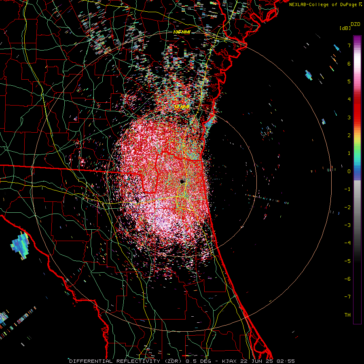Click the color scale value 1
The image size is (364, 364).
[349, 153]
